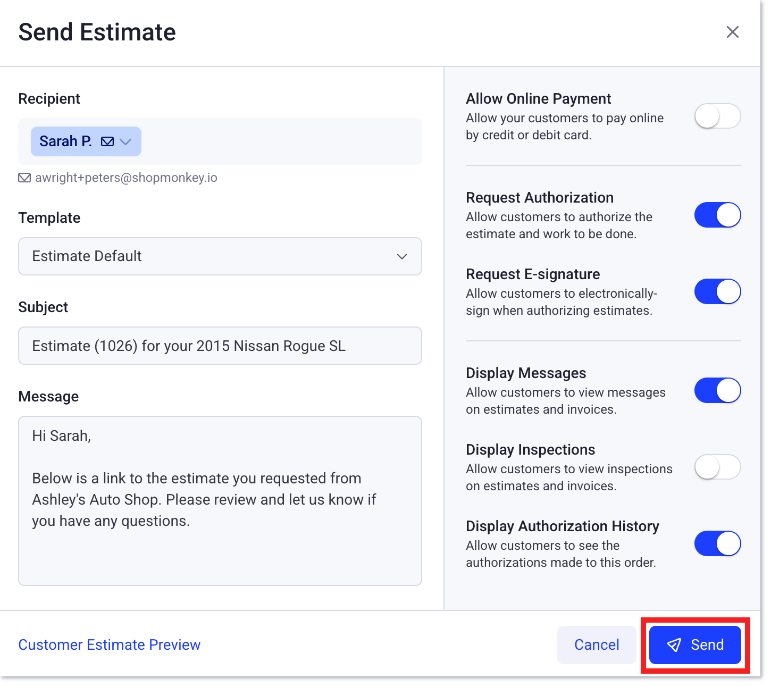Click the Display Messages heading

point(526,373)
